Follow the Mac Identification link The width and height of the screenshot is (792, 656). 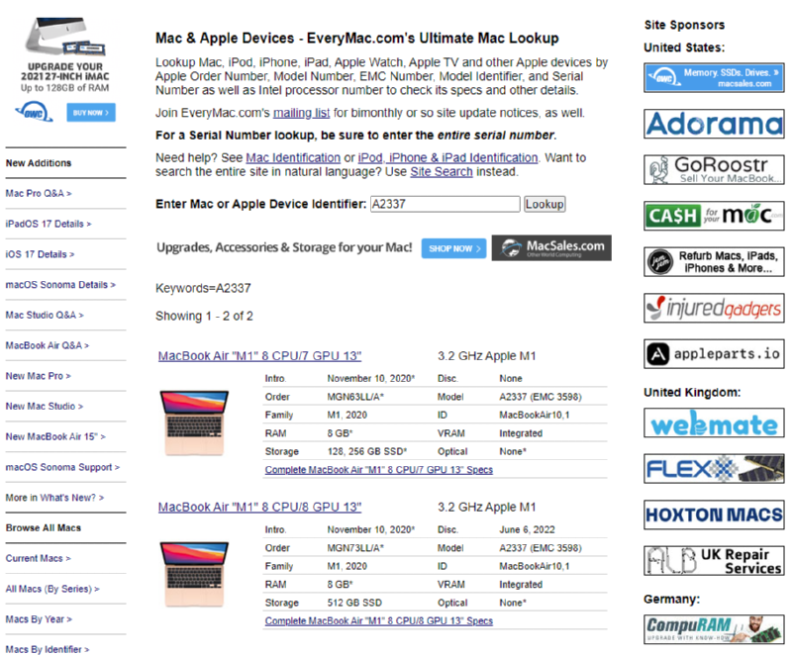pyautogui.click(x=292, y=157)
